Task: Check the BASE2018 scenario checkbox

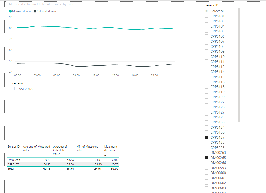Action: click(12, 89)
